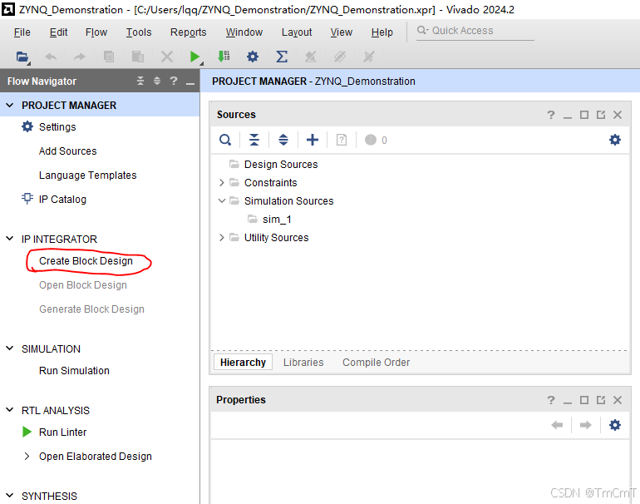The image size is (640, 504).
Task: Minimize the Flow Navigator panel
Action: [190, 83]
